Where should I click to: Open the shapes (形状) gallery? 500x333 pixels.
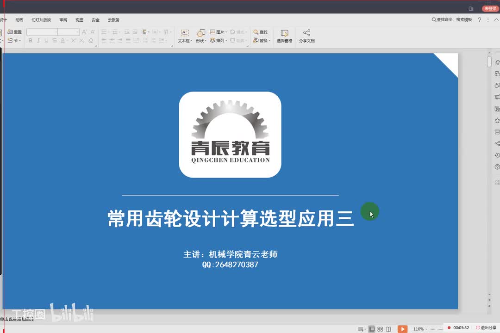tap(201, 36)
